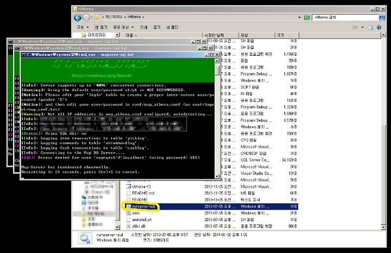Click the Forward arrow in rAthena Explorer
This screenshot has width=391, height=253.
86,18
